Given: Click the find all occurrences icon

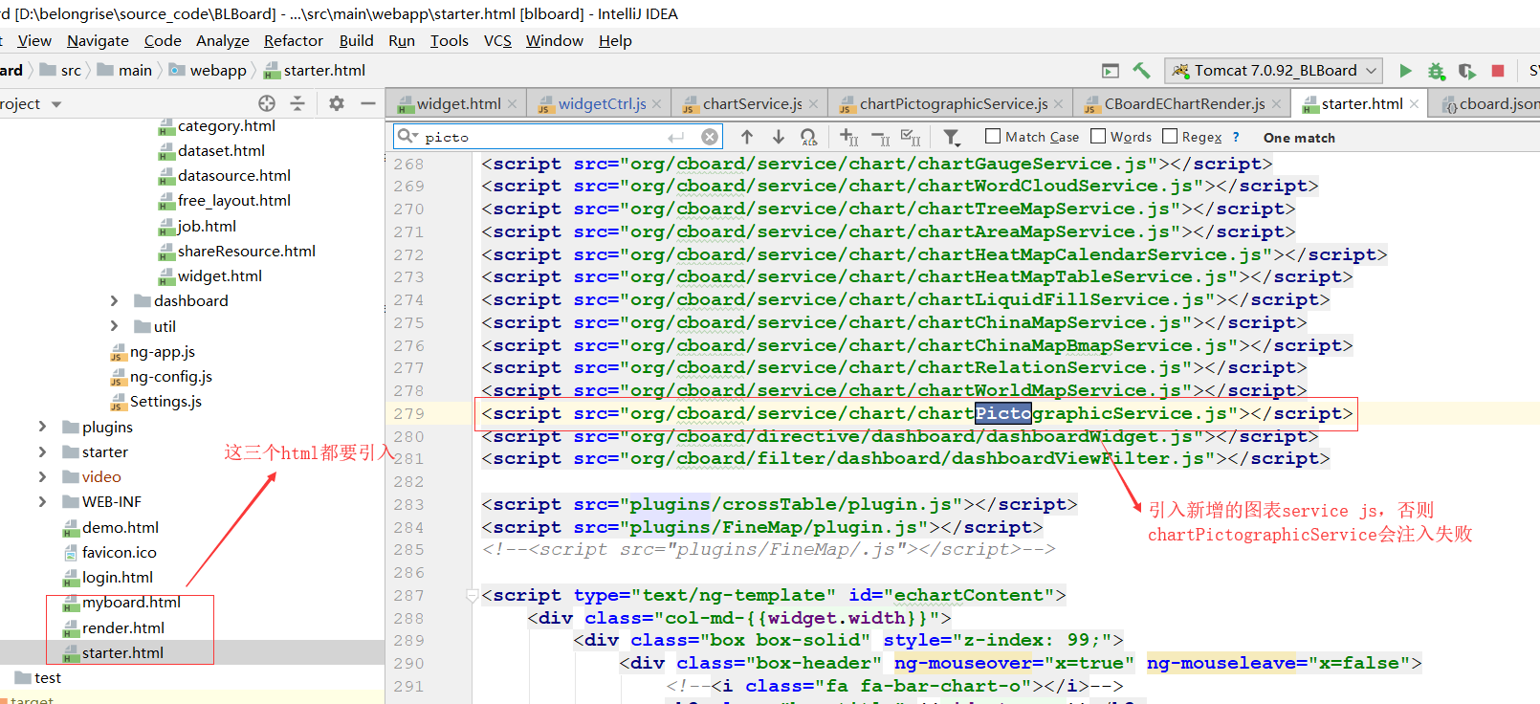Looking at the screenshot, I should [809, 137].
